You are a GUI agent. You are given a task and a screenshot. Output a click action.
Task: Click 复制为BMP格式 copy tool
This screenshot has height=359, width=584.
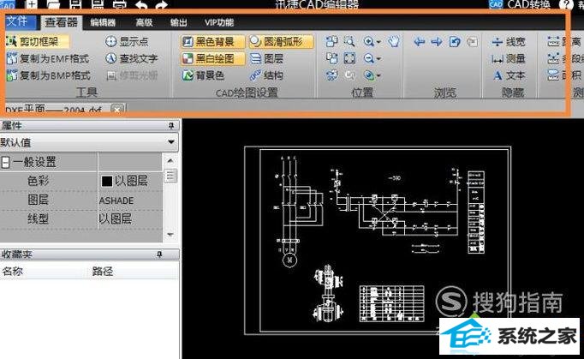[49, 75]
